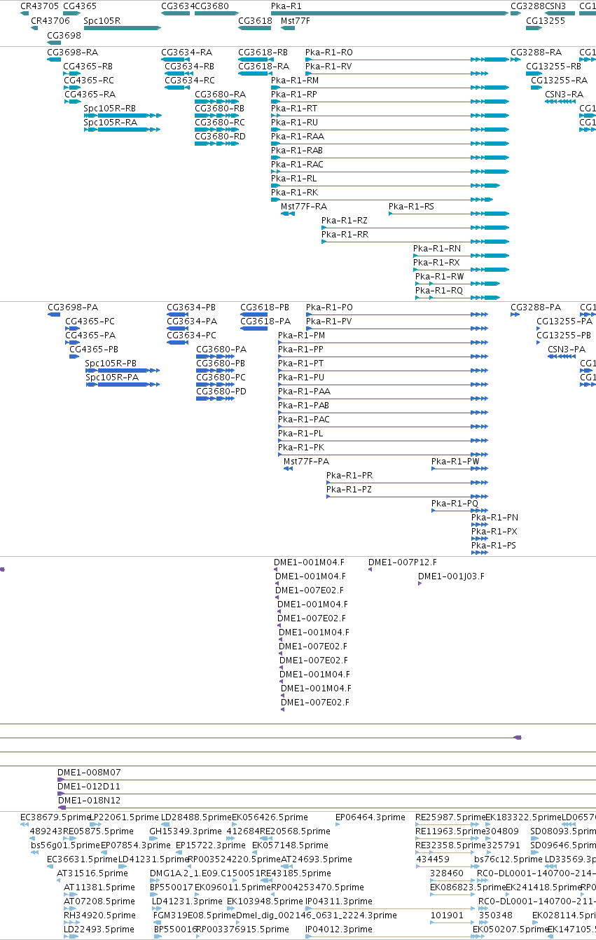
Task: Open the Spc105R gene label
Action: [x=102, y=20]
